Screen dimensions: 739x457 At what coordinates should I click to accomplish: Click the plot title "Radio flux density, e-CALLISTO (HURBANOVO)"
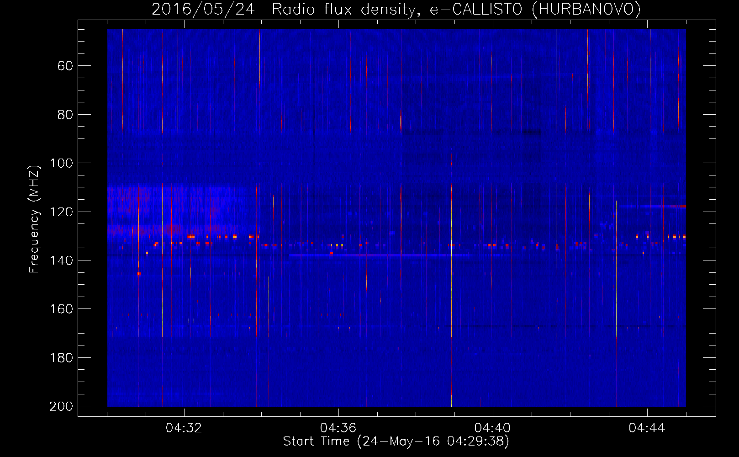click(x=456, y=9)
